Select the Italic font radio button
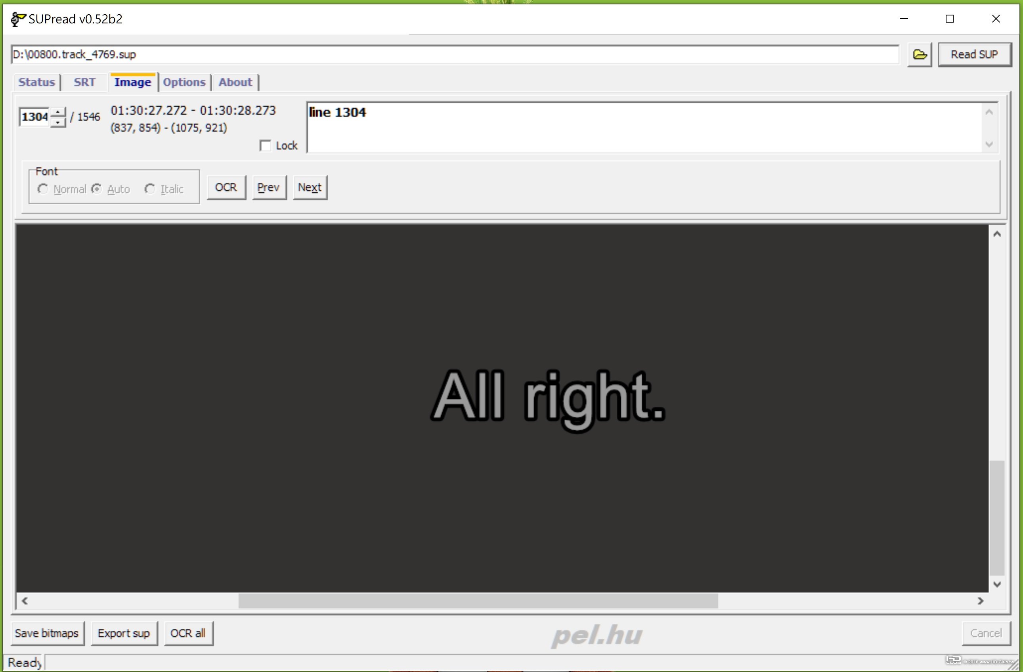This screenshot has height=672, width=1023. [x=149, y=189]
